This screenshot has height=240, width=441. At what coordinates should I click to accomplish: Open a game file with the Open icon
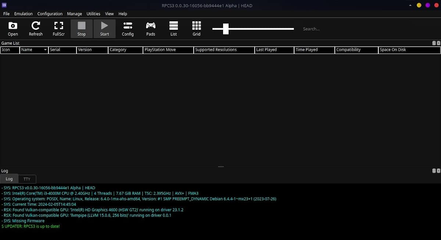12,28
